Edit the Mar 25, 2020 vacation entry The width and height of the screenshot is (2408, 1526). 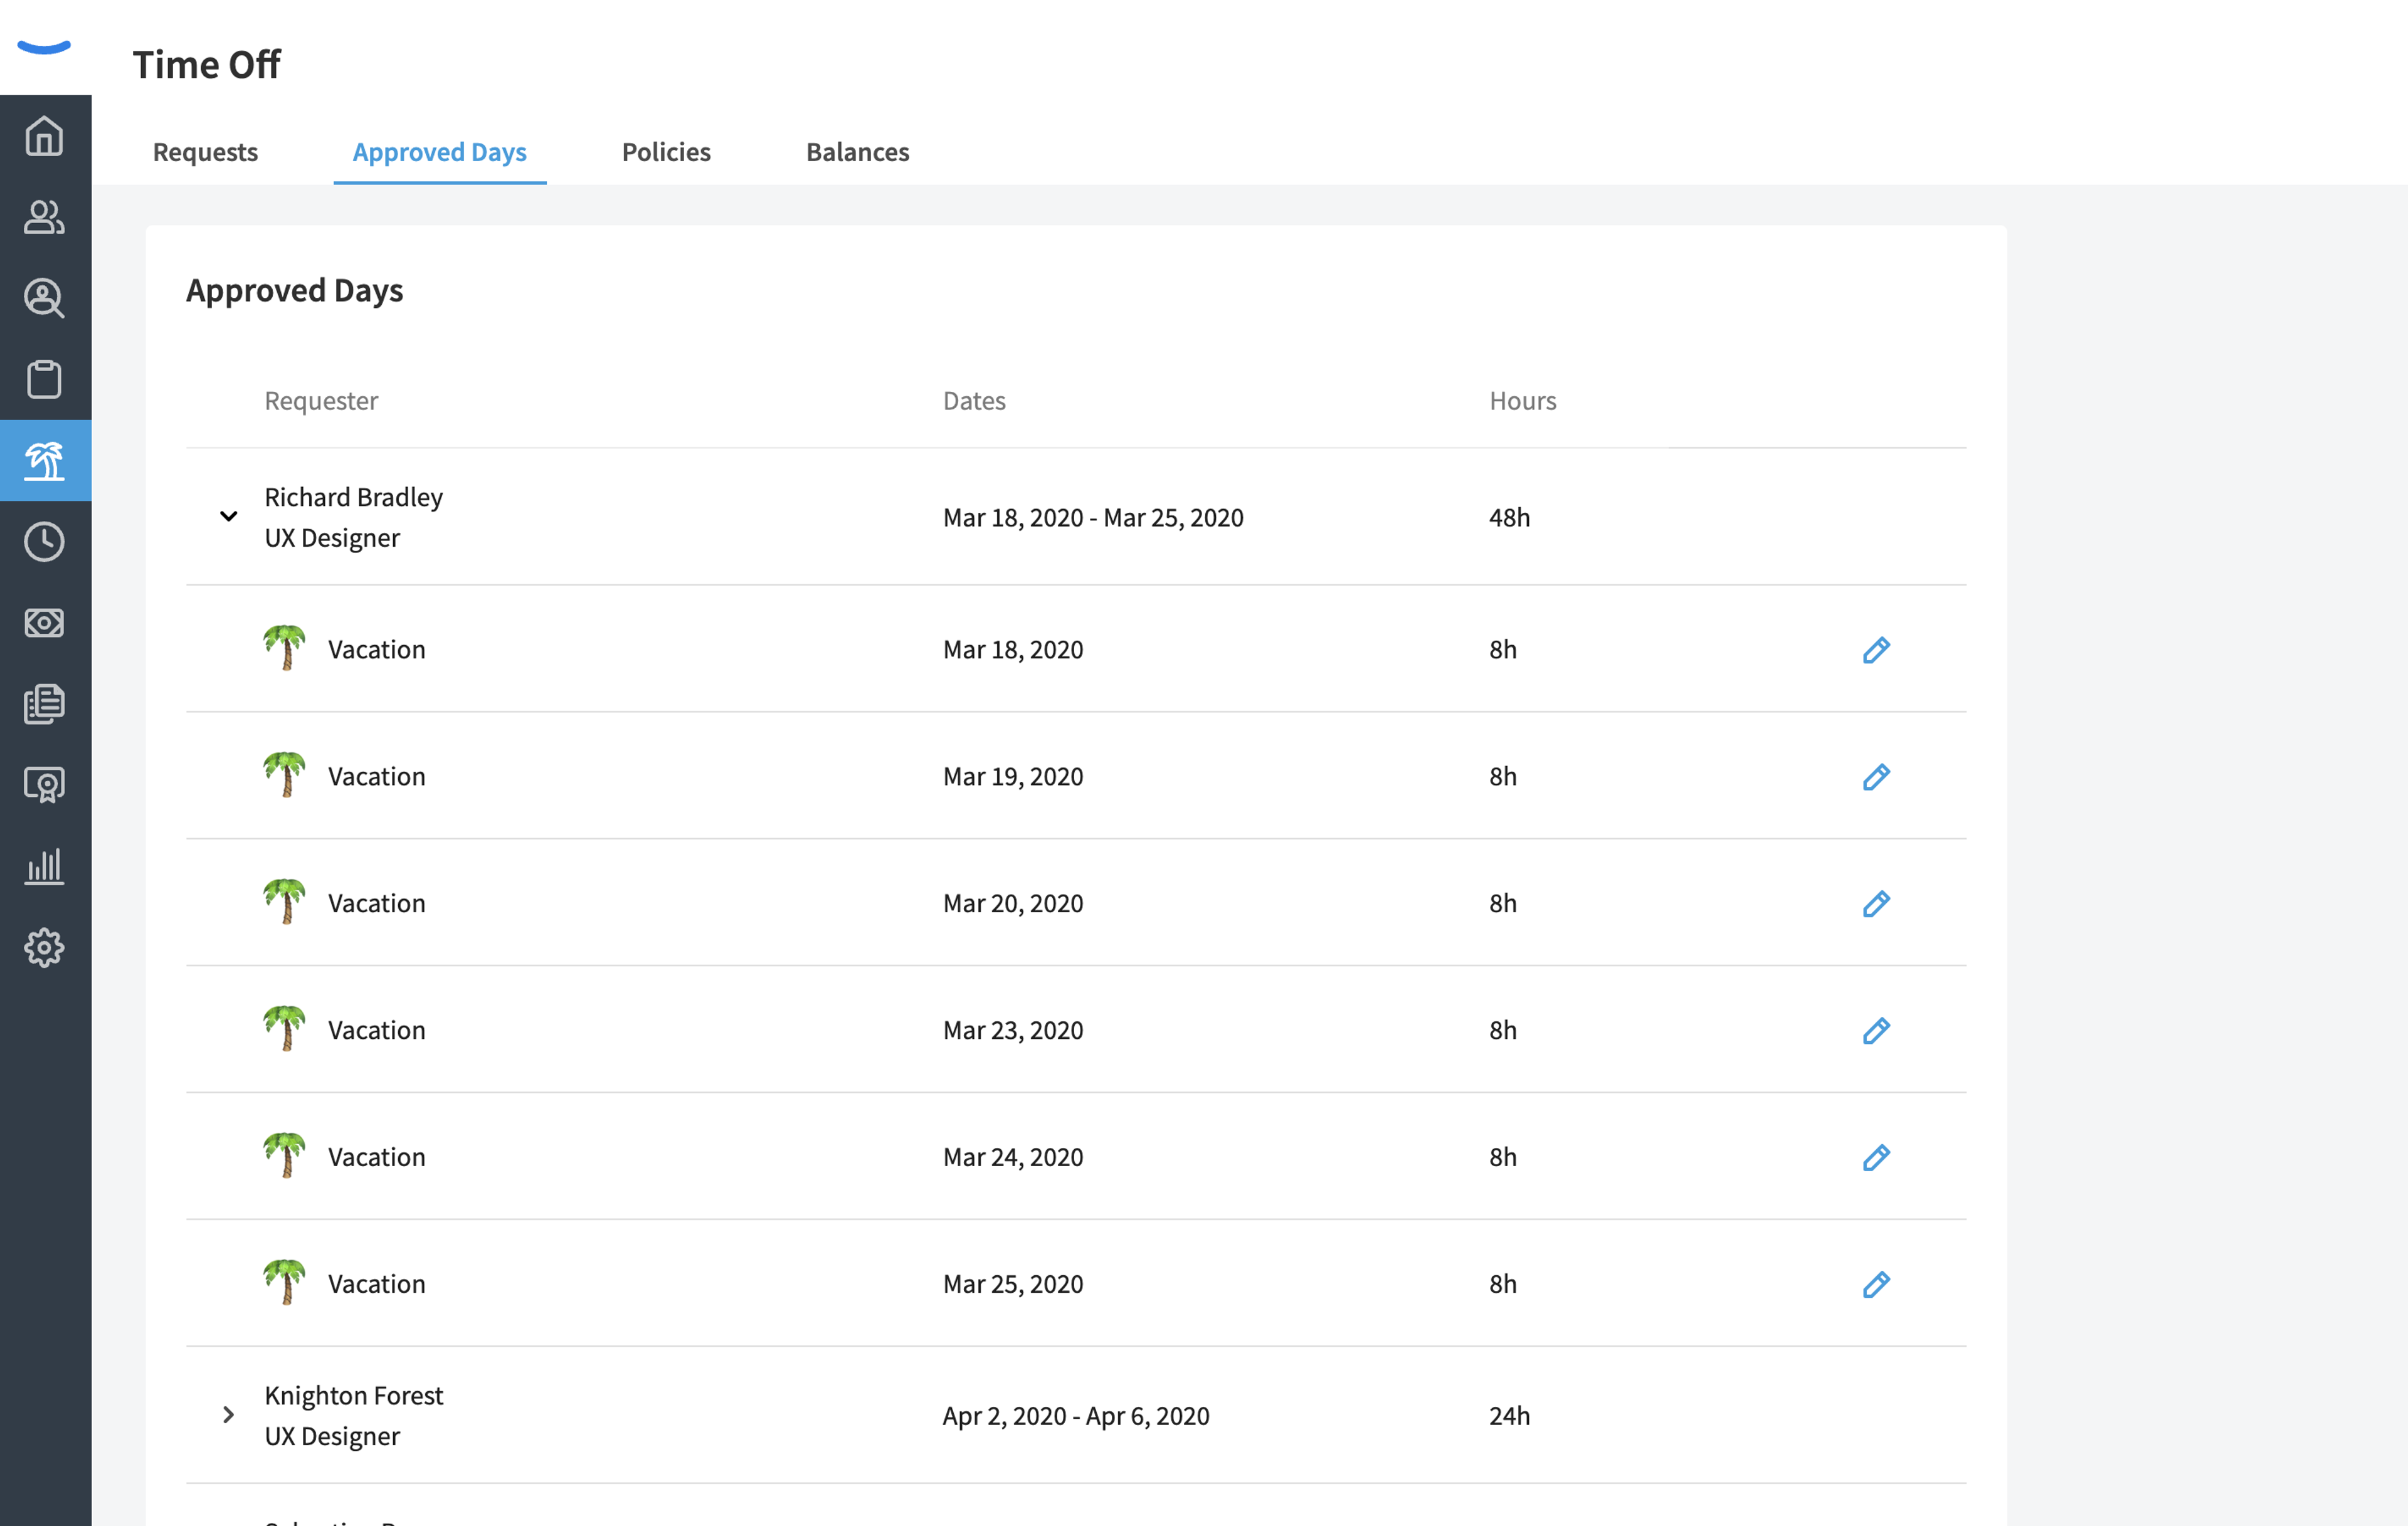pyautogui.click(x=1876, y=1284)
